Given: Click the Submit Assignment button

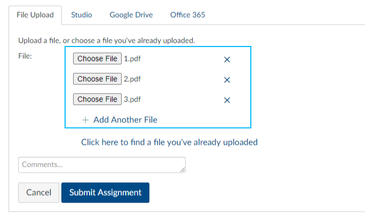Looking at the screenshot, I should point(106,192).
